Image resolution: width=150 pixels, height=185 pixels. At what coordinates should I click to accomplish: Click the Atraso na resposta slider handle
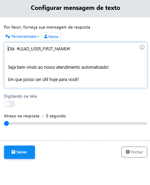[6, 123]
